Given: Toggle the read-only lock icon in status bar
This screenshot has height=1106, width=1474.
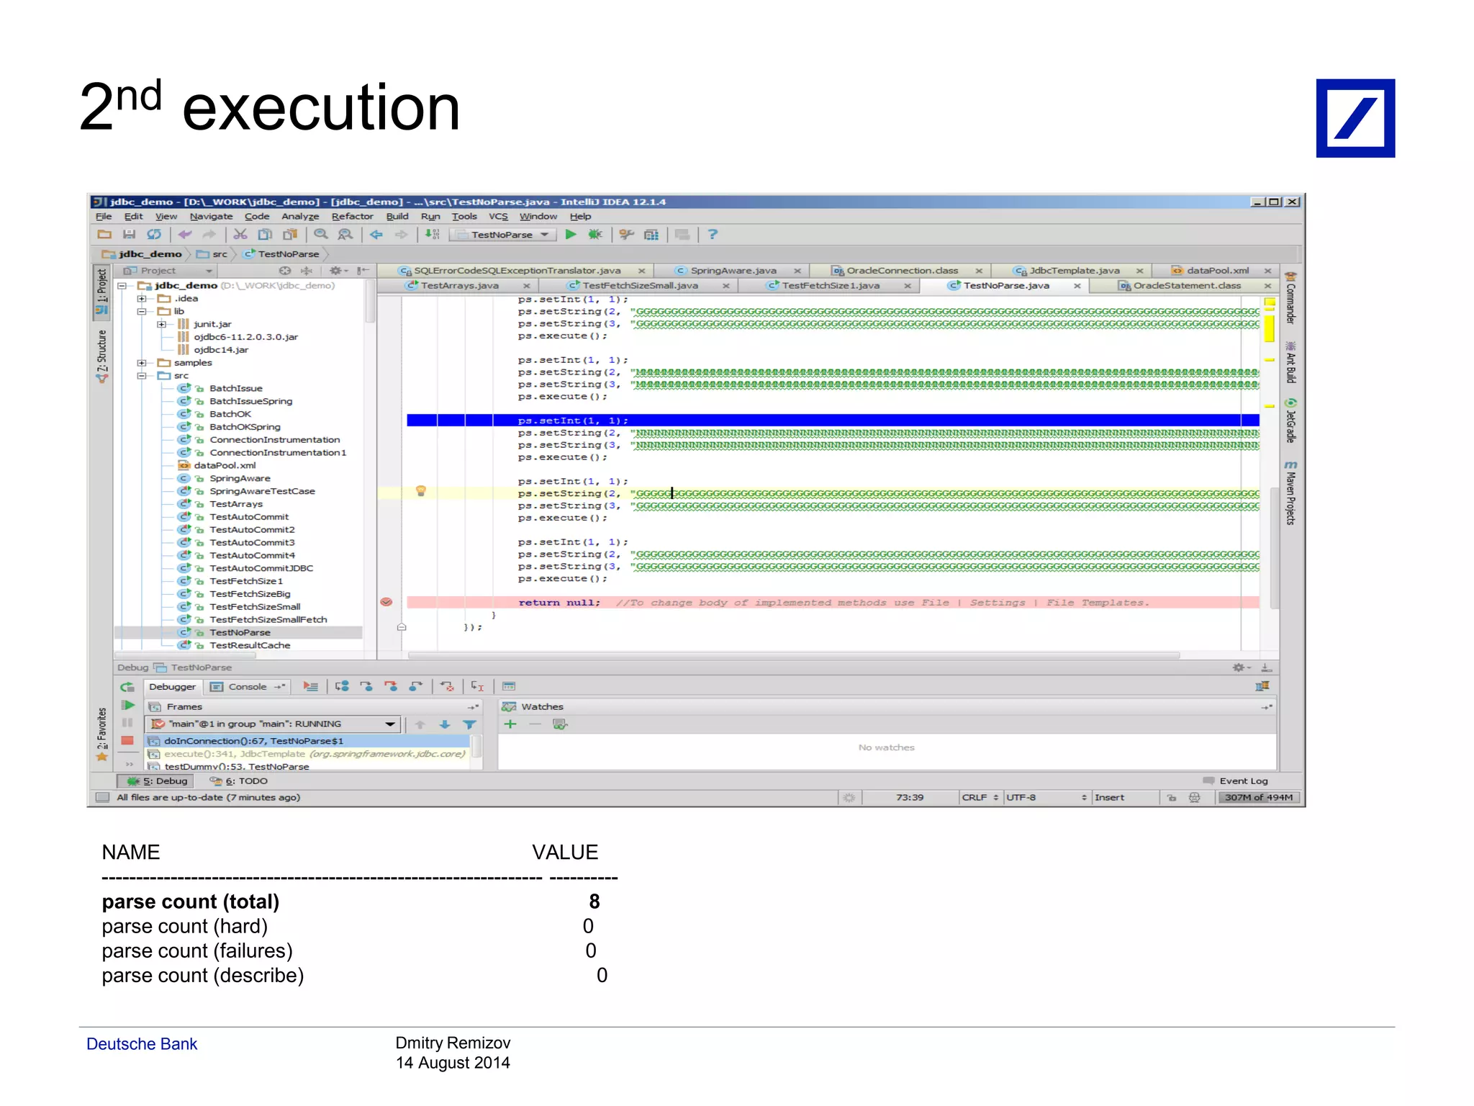Looking at the screenshot, I should point(1171,797).
